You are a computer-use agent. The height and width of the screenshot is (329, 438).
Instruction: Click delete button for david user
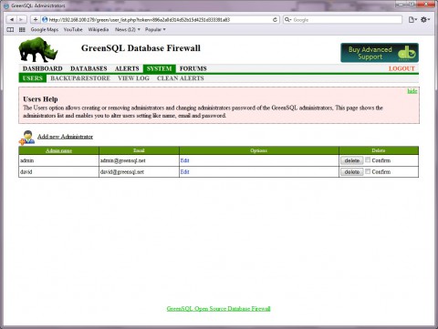tap(352, 172)
